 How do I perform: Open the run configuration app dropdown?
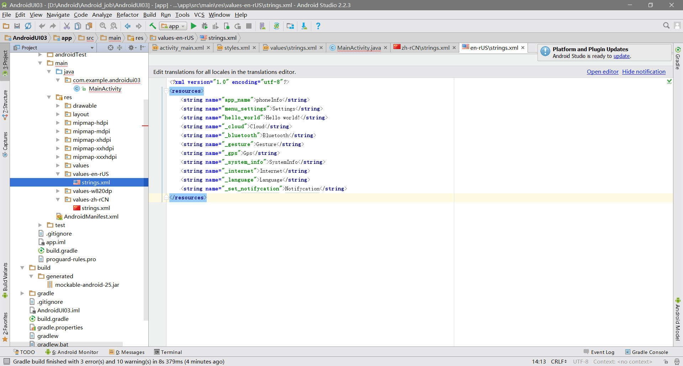(173, 26)
